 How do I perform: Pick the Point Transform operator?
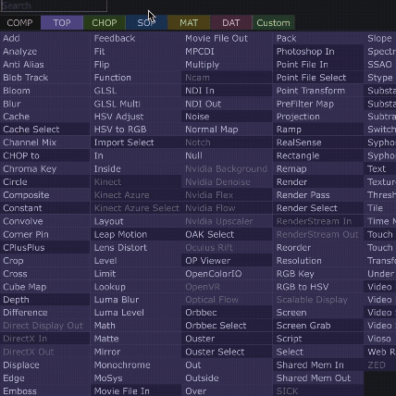pyautogui.click(x=318, y=91)
